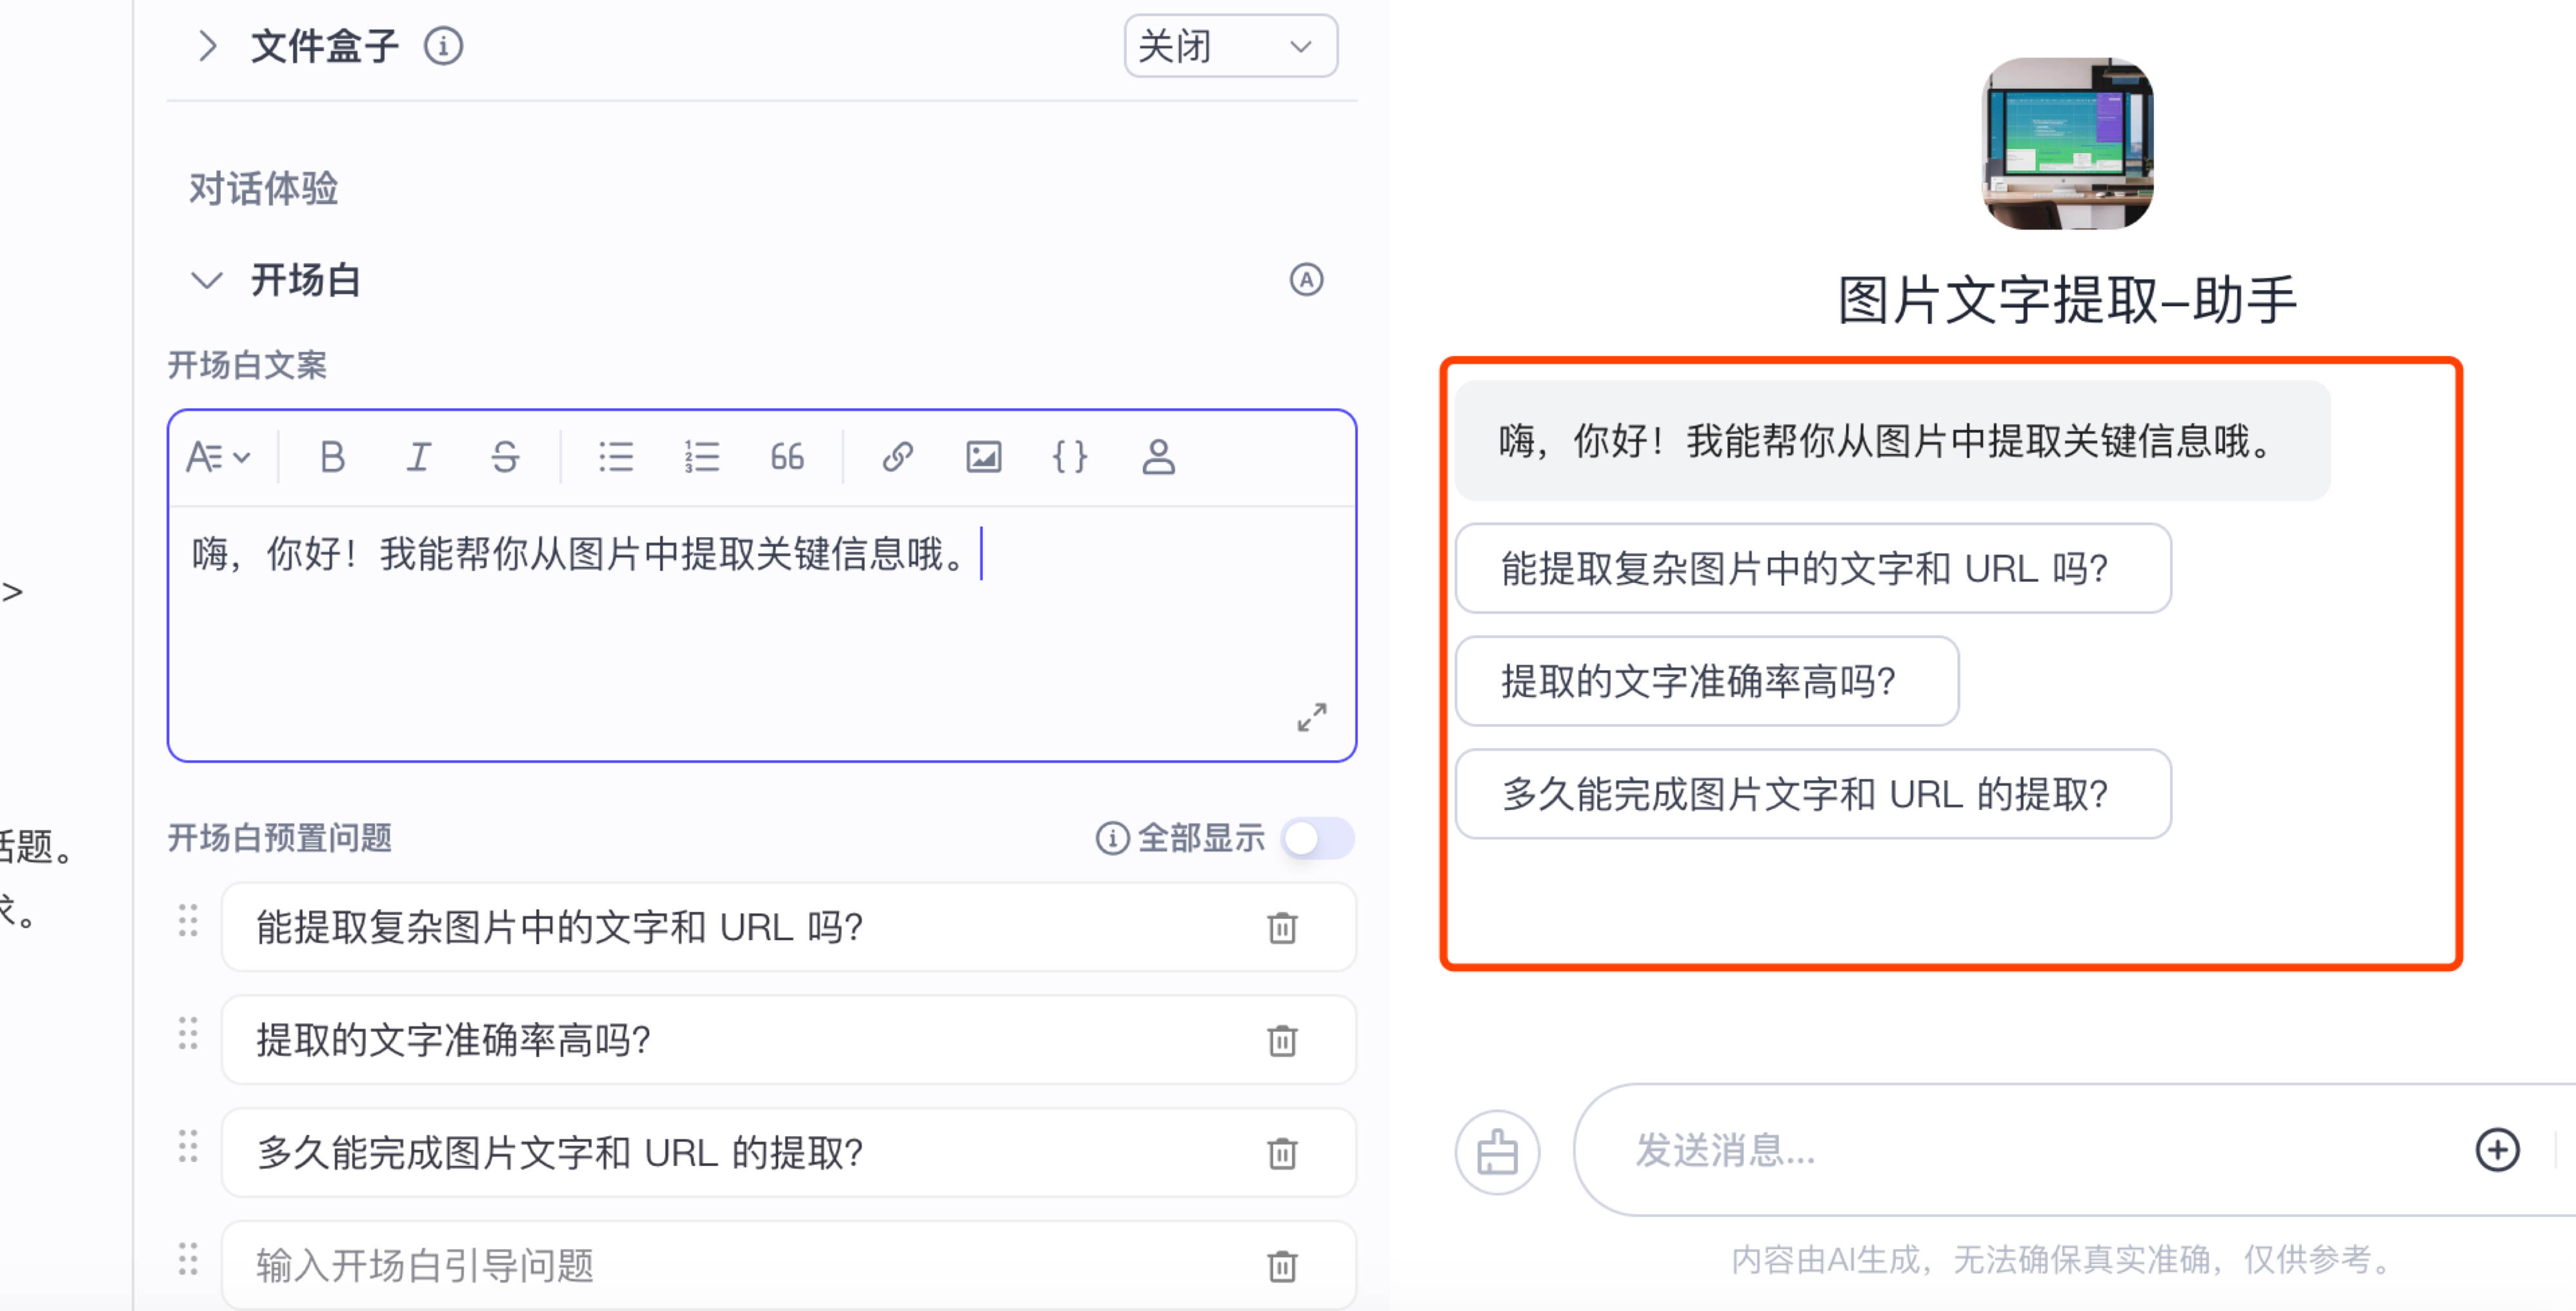The height and width of the screenshot is (1311, 2576).
Task: Apply italic formatting
Action: pyautogui.click(x=418, y=457)
